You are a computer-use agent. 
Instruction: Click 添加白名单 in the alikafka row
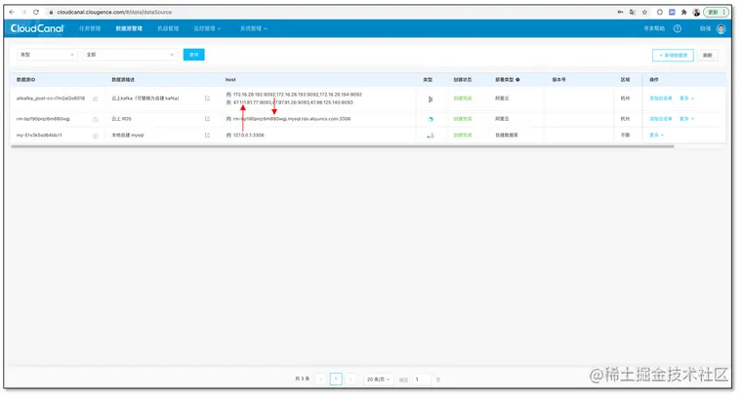[661, 99]
